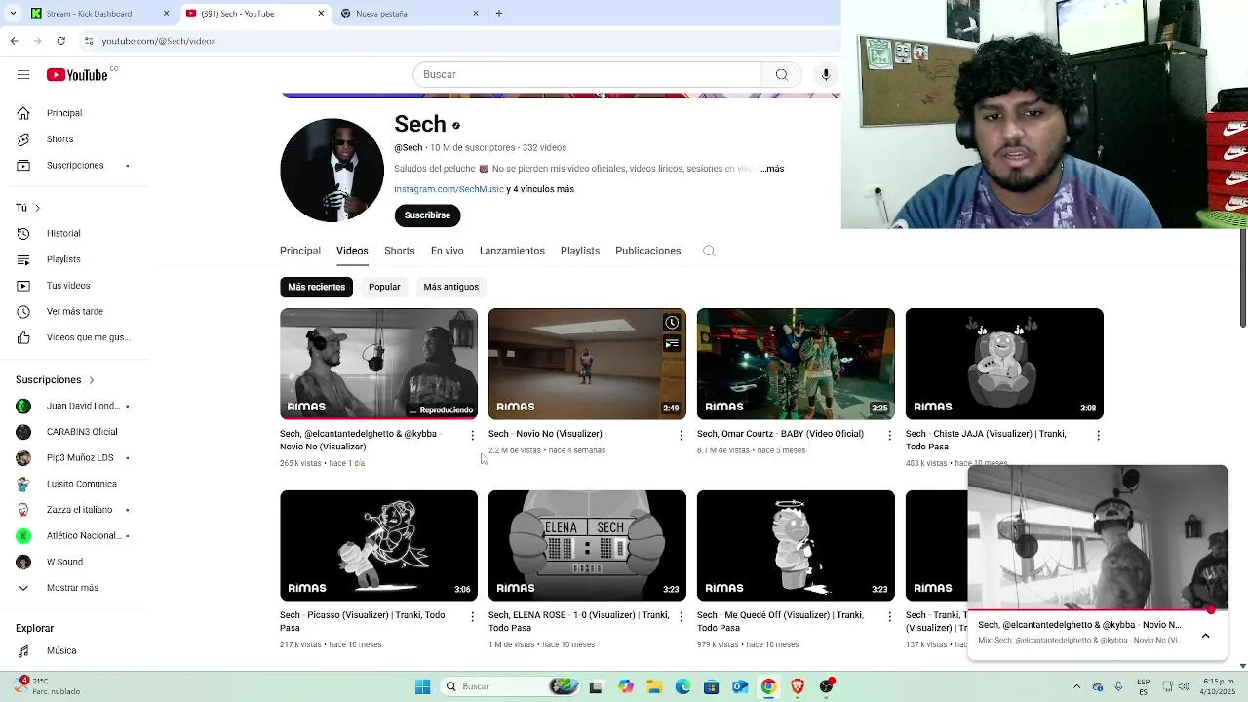1248x702 pixels.
Task: Expand Mostrar más subscriptions
Action: tap(74, 588)
